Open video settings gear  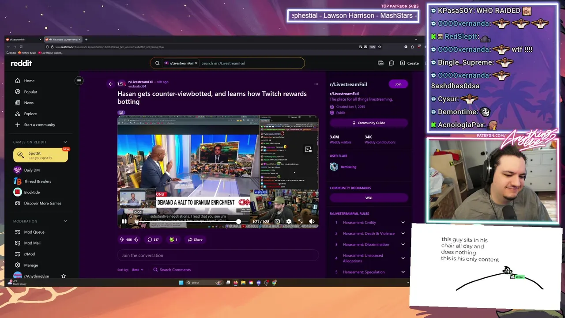[289, 222]
